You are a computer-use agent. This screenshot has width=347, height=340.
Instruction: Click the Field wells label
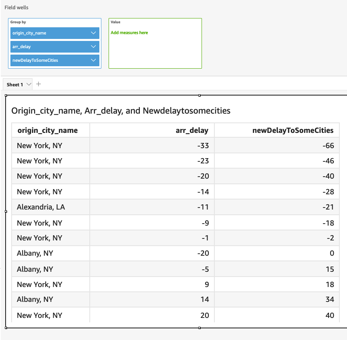coord(17,7)
